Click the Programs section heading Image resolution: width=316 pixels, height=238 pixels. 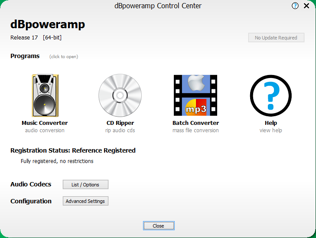(25, 56)
